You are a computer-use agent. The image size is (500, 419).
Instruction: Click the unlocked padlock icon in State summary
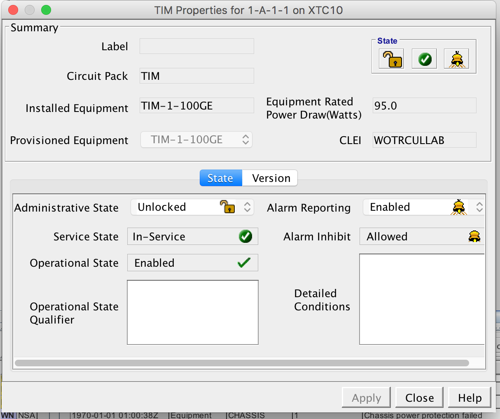pyautogui.click(x=391, y=59)
